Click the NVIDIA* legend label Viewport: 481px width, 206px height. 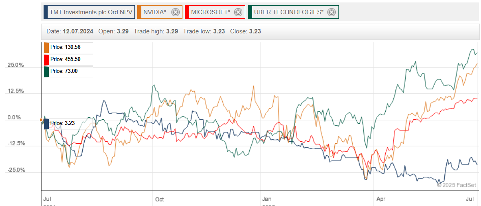click(155, 12)
